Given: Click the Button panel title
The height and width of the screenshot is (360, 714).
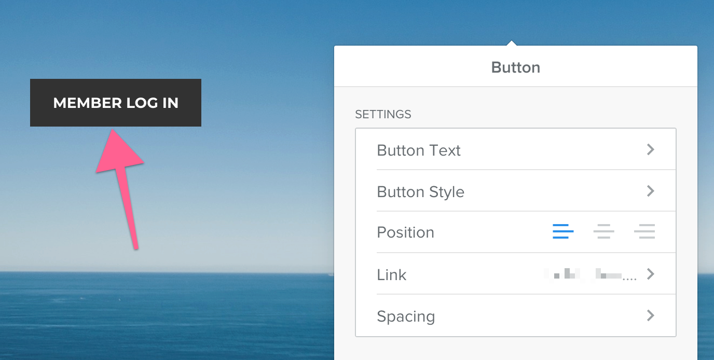Looking at the screenshot, I should tap(516, 67).
